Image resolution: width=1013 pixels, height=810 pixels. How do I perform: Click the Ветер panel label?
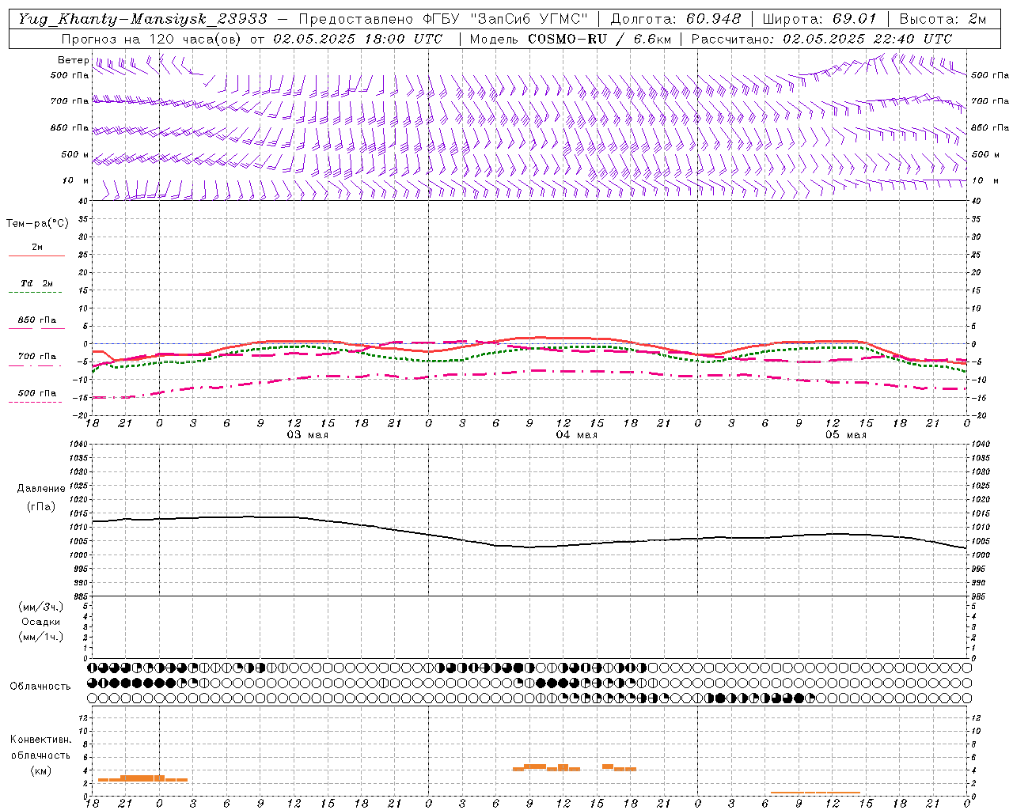[73, 60]
